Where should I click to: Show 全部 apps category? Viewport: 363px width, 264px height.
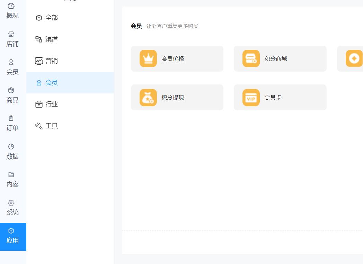(51, 18)
